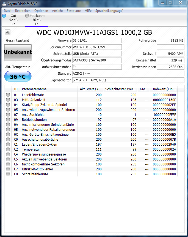Click the raw value 0000000002EE

click(x=164, y=105)
